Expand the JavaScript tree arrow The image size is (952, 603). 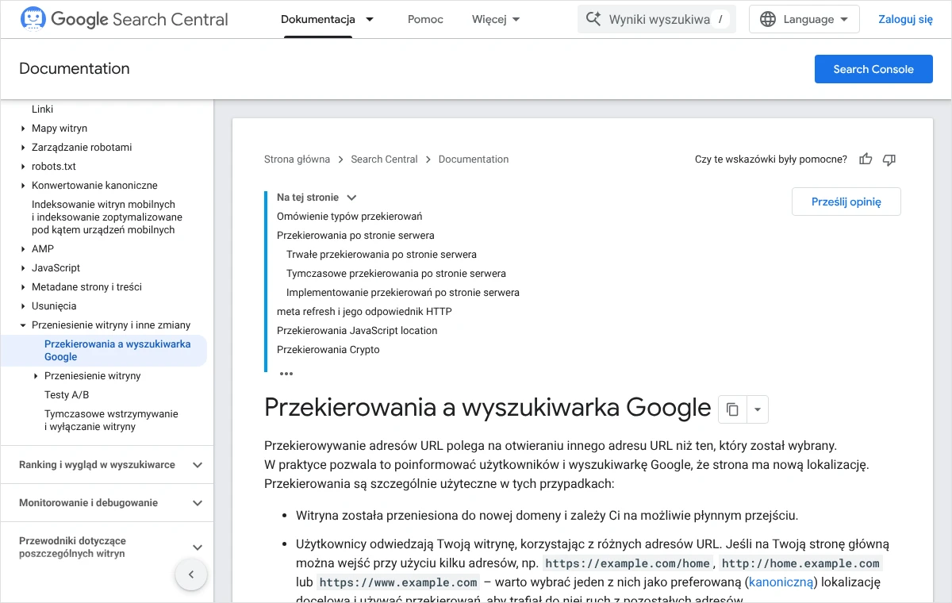[x=23, y=268]
